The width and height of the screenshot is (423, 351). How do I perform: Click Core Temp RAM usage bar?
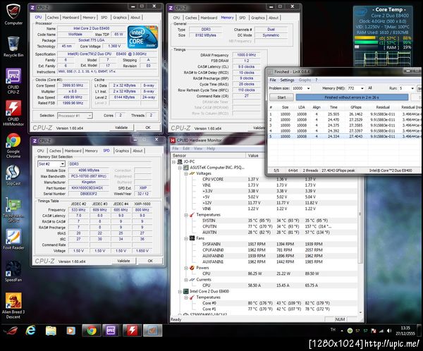pos(365,47)
